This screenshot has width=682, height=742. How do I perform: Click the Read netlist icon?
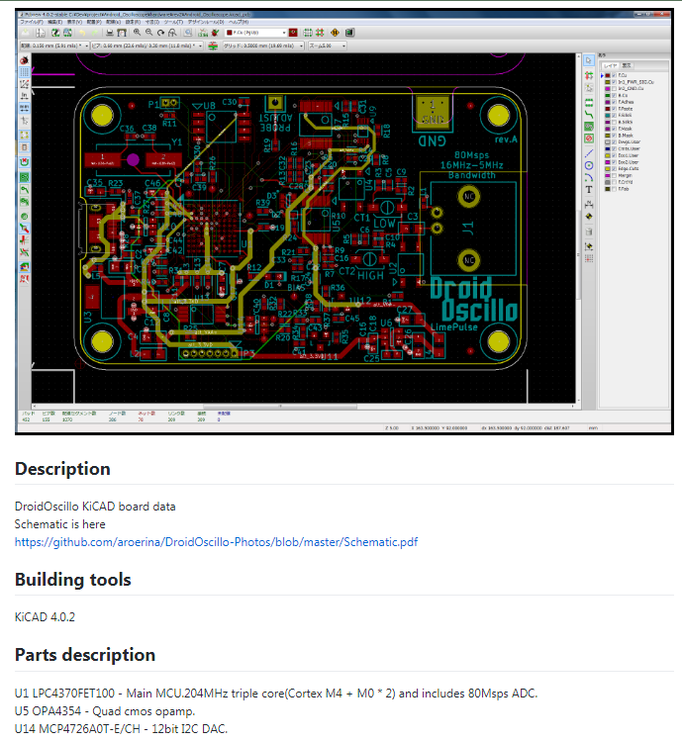(x=203, y=33)
